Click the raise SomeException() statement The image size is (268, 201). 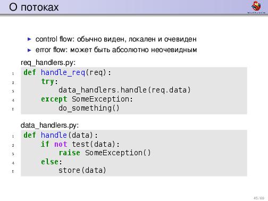tap(105, 153)
